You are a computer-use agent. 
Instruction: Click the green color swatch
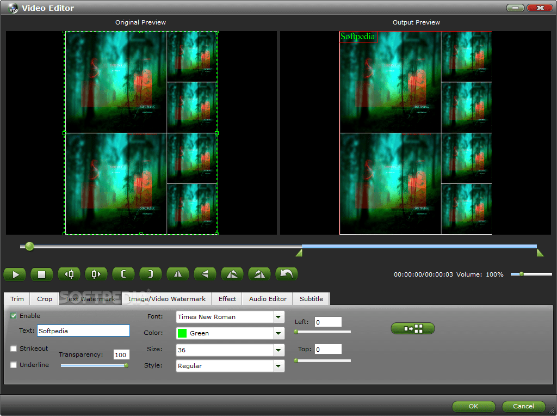(182, 333)
